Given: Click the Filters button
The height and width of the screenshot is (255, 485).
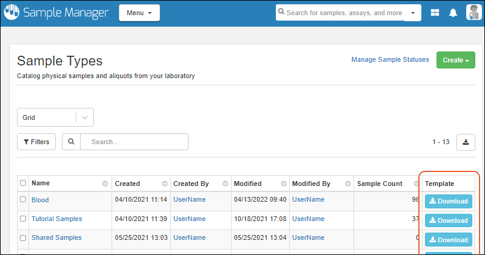Looking at the screenshot, I should pos(36,142).
